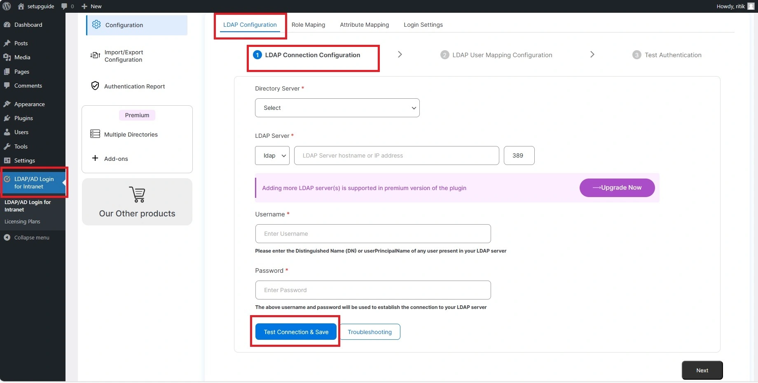Click the Dashboard gauge icon

pyautogui.click(x=7, y=25)
